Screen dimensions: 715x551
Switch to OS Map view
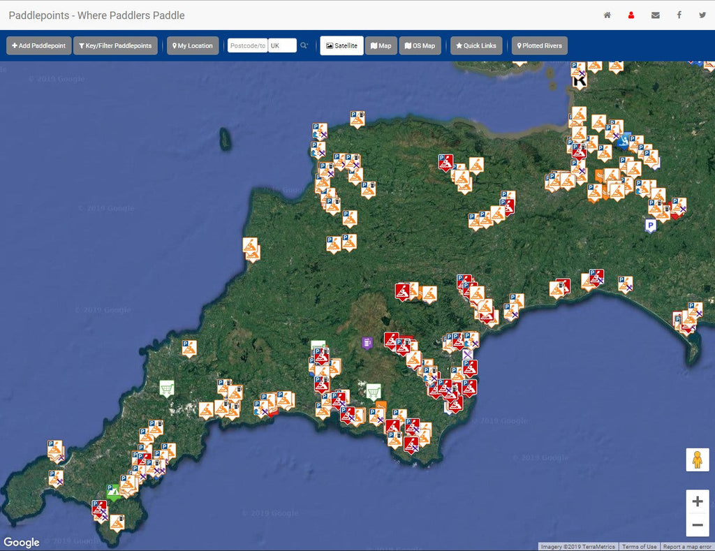tap(420, 45)
